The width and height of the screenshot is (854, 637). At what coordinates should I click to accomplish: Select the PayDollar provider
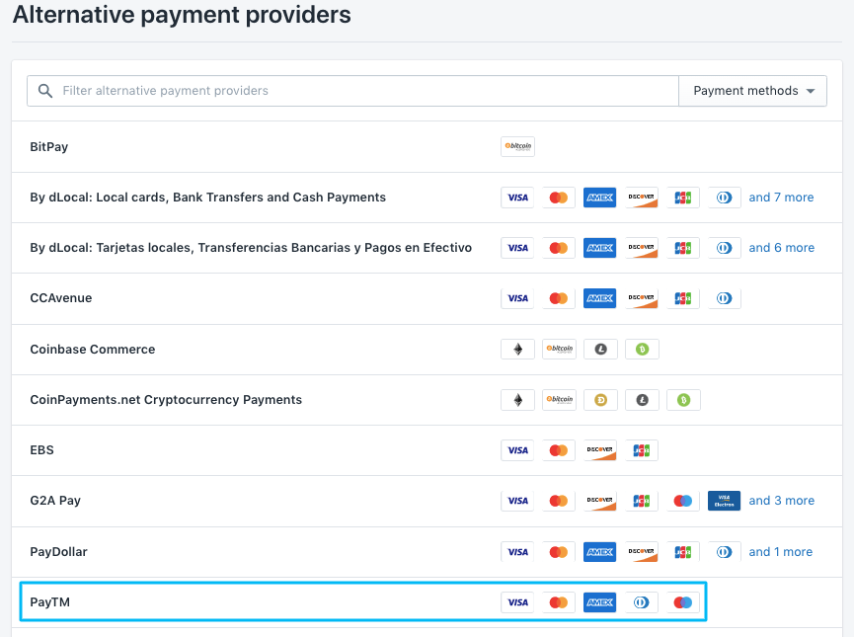click(x=427, y=552)
